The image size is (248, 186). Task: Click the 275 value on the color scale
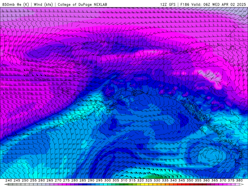click(x=66, y=180)
